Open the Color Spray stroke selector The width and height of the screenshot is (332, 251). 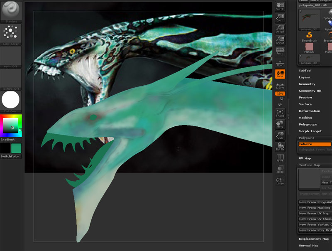click(x=11, y=34)
